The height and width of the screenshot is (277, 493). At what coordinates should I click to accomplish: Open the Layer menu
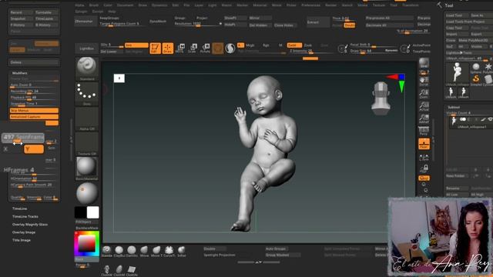(x=199, y=5)
